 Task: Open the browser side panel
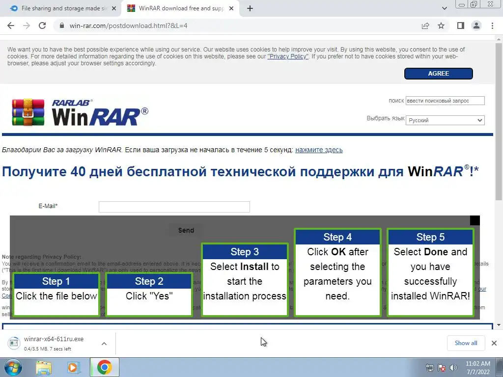click(x=461, y=26)
